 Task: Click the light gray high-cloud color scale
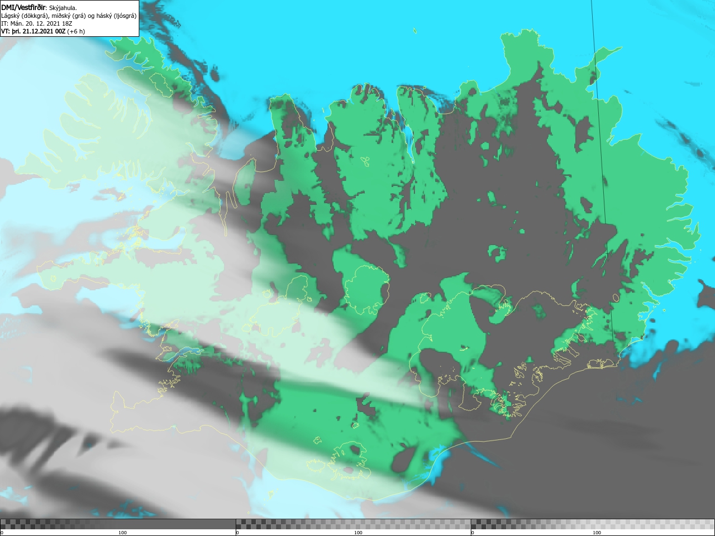click(592, 524)
